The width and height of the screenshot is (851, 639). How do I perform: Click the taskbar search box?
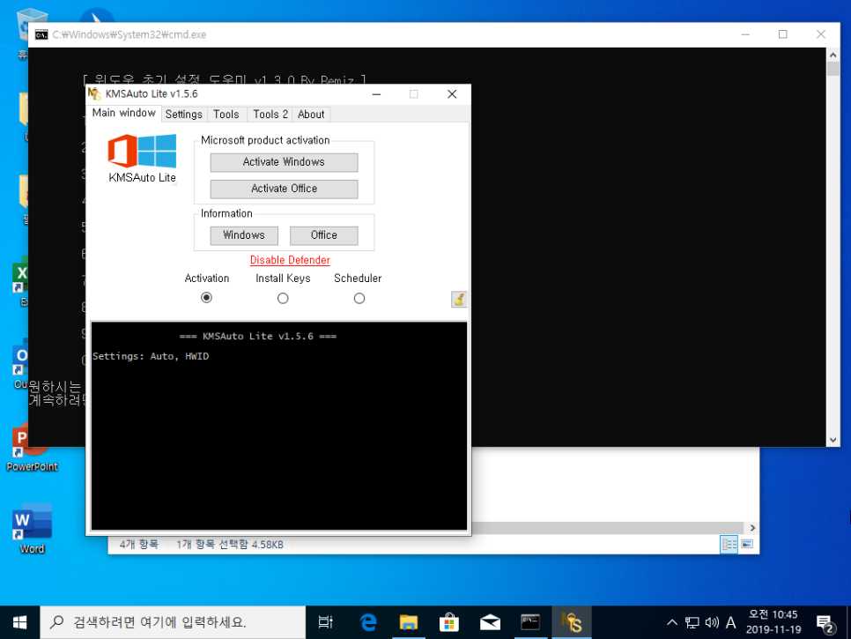(x=173, y=623)
